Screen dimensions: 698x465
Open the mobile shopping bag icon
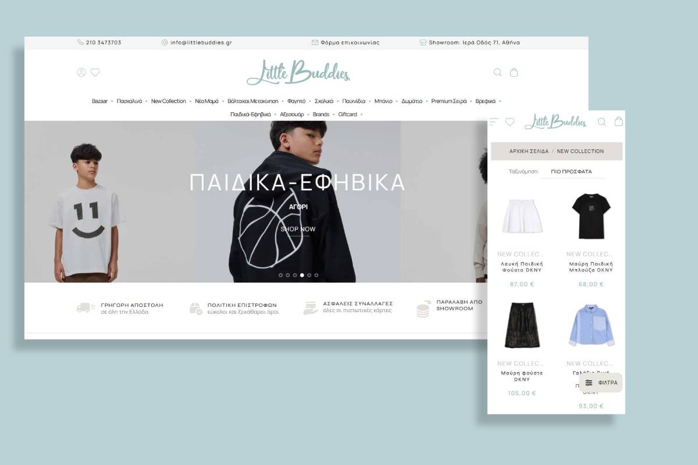tap(619, 121)
